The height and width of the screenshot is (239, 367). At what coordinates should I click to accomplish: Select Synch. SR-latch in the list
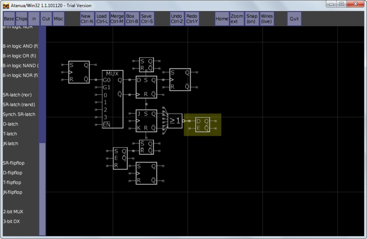(x=19, y=114)
